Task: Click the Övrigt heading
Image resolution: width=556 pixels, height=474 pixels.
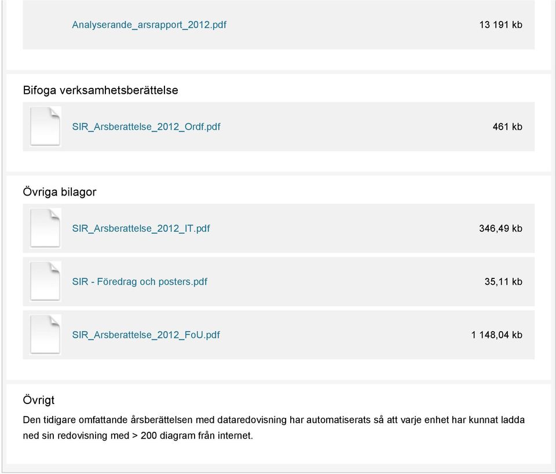Action: coord(39,400)
